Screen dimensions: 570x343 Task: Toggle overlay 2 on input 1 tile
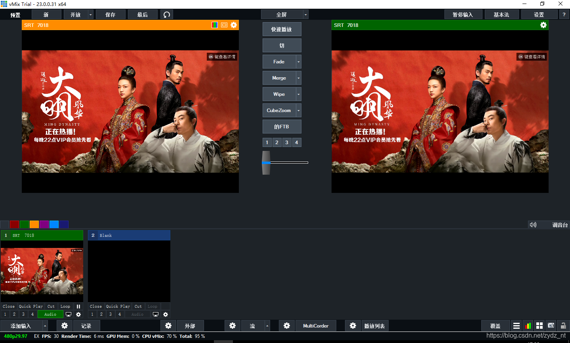coord(14,314)
